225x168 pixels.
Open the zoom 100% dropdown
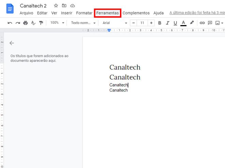[x=57, y=23]
